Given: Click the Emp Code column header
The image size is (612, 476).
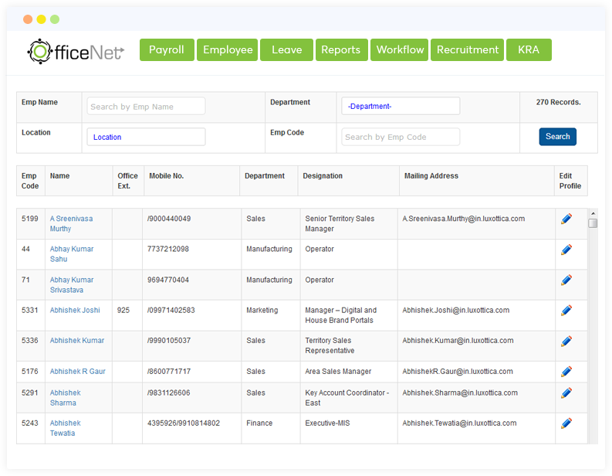Looking at the screenshot, I should [x=30, y=181].
